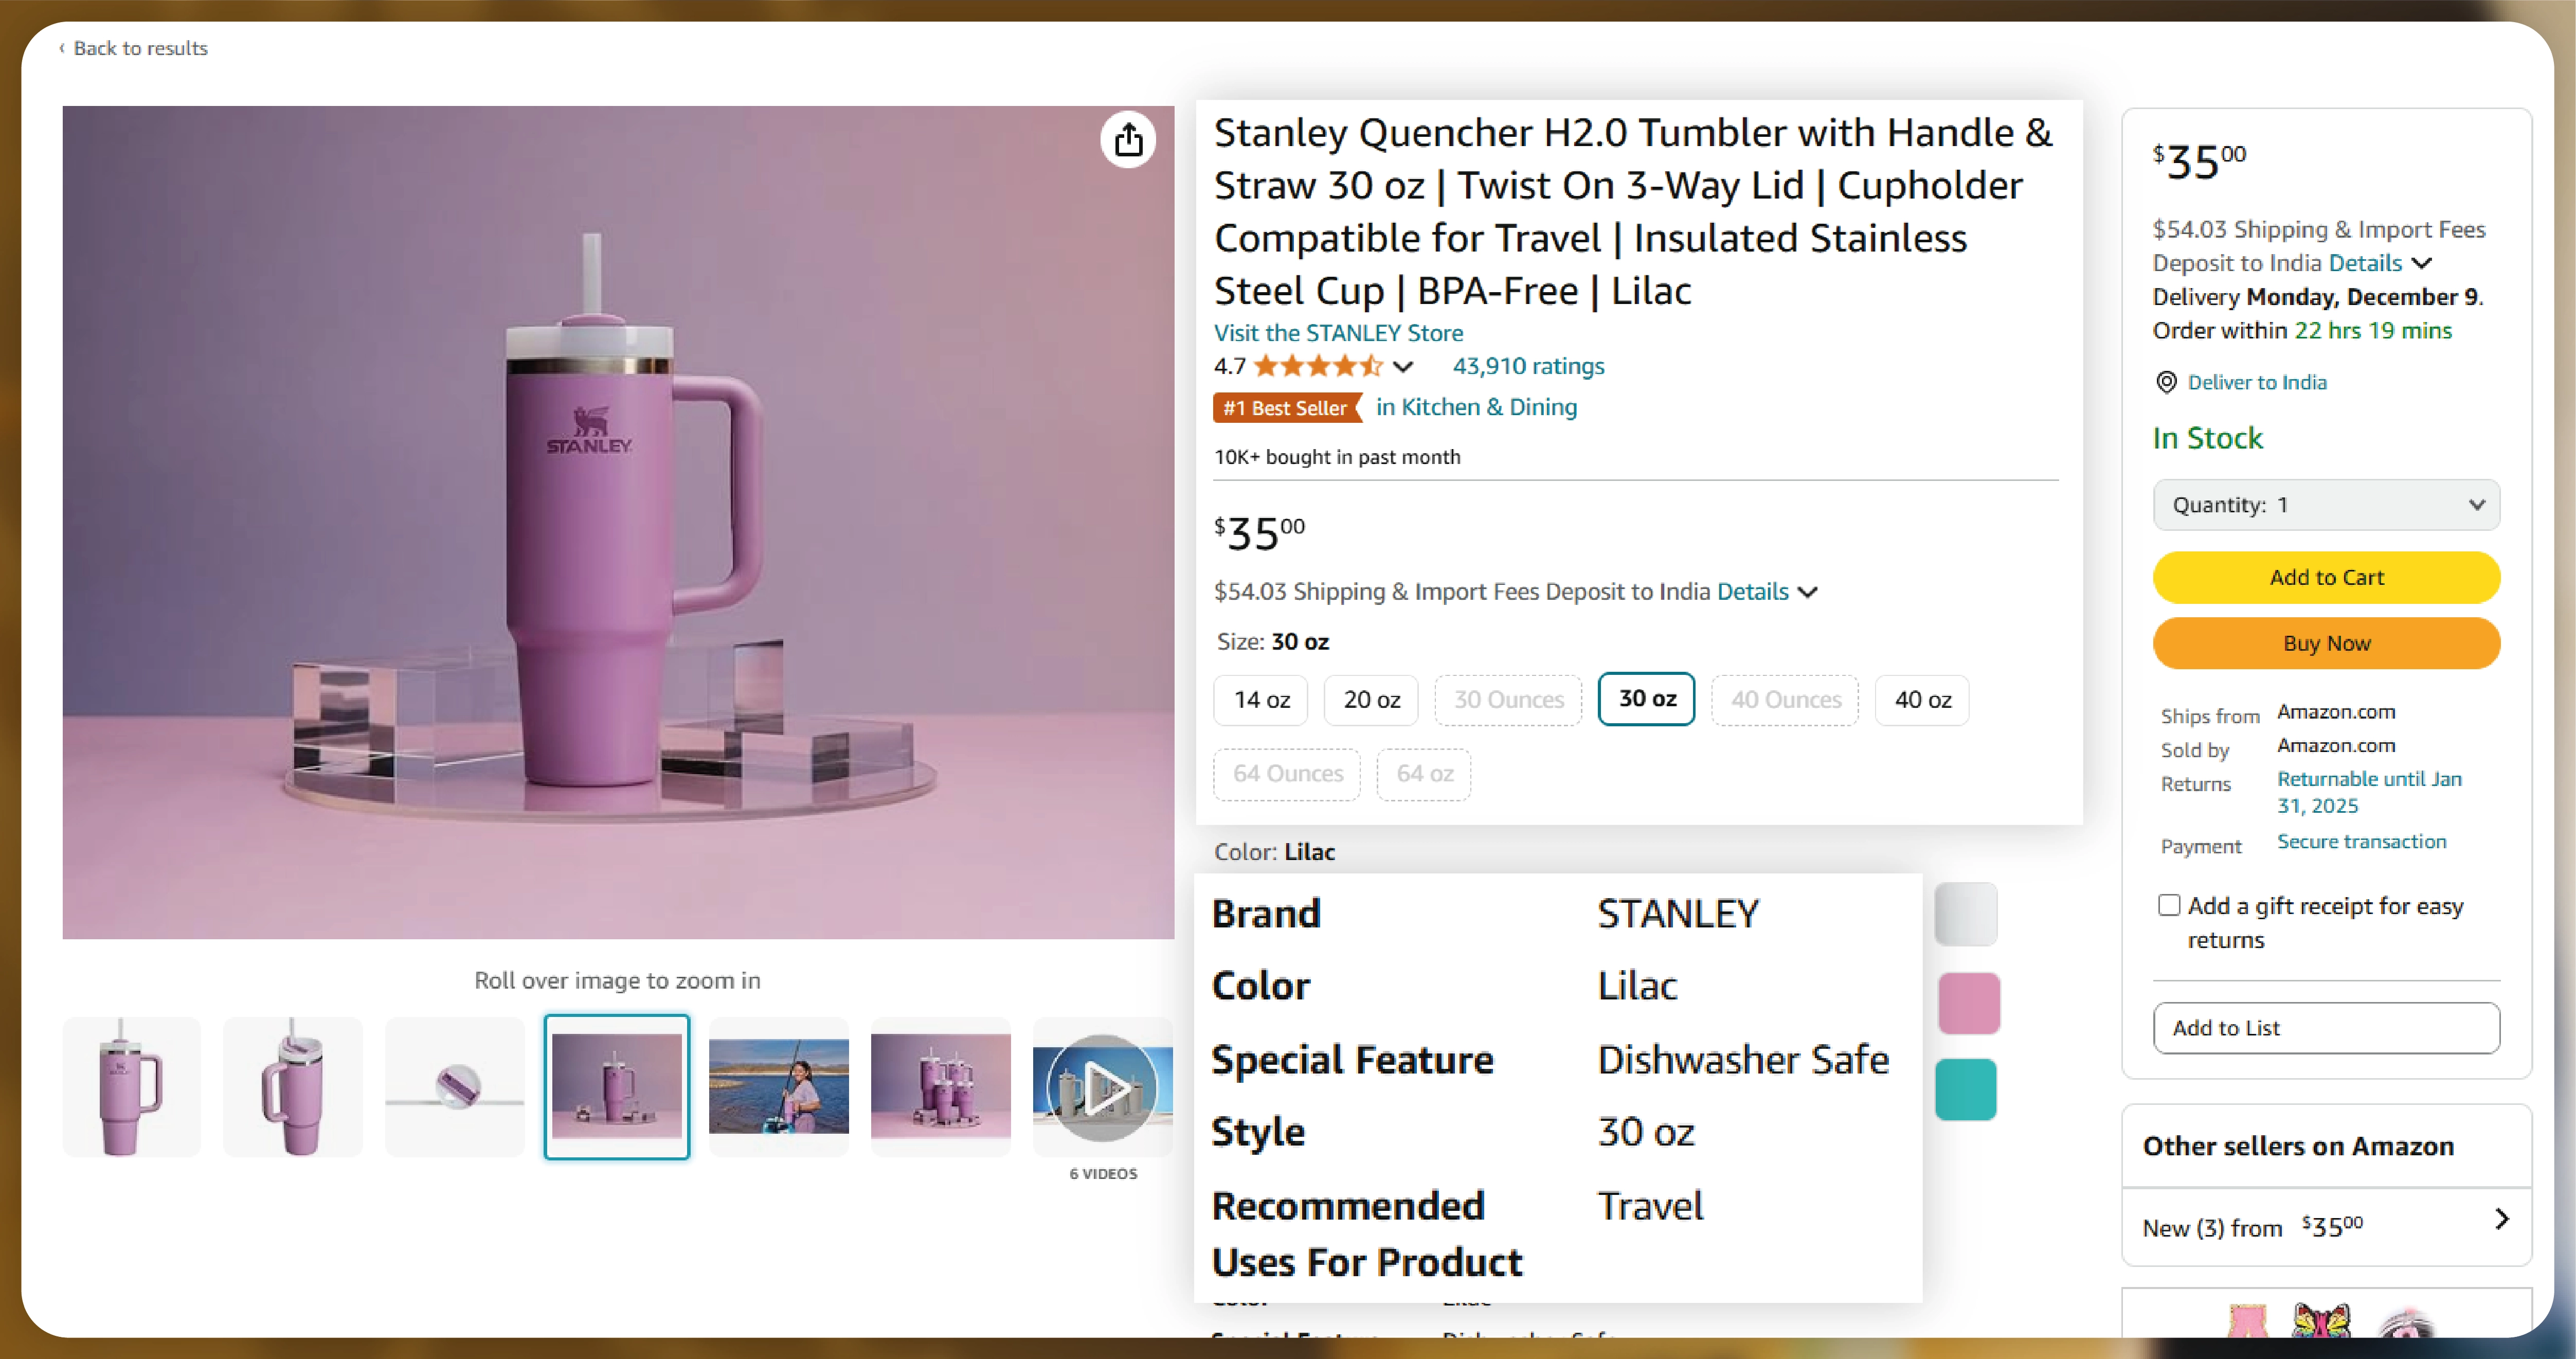The width and height of the screenshot is (2576, 1359).
Task: Click the star rating stars
Action: coord(1318,366)
